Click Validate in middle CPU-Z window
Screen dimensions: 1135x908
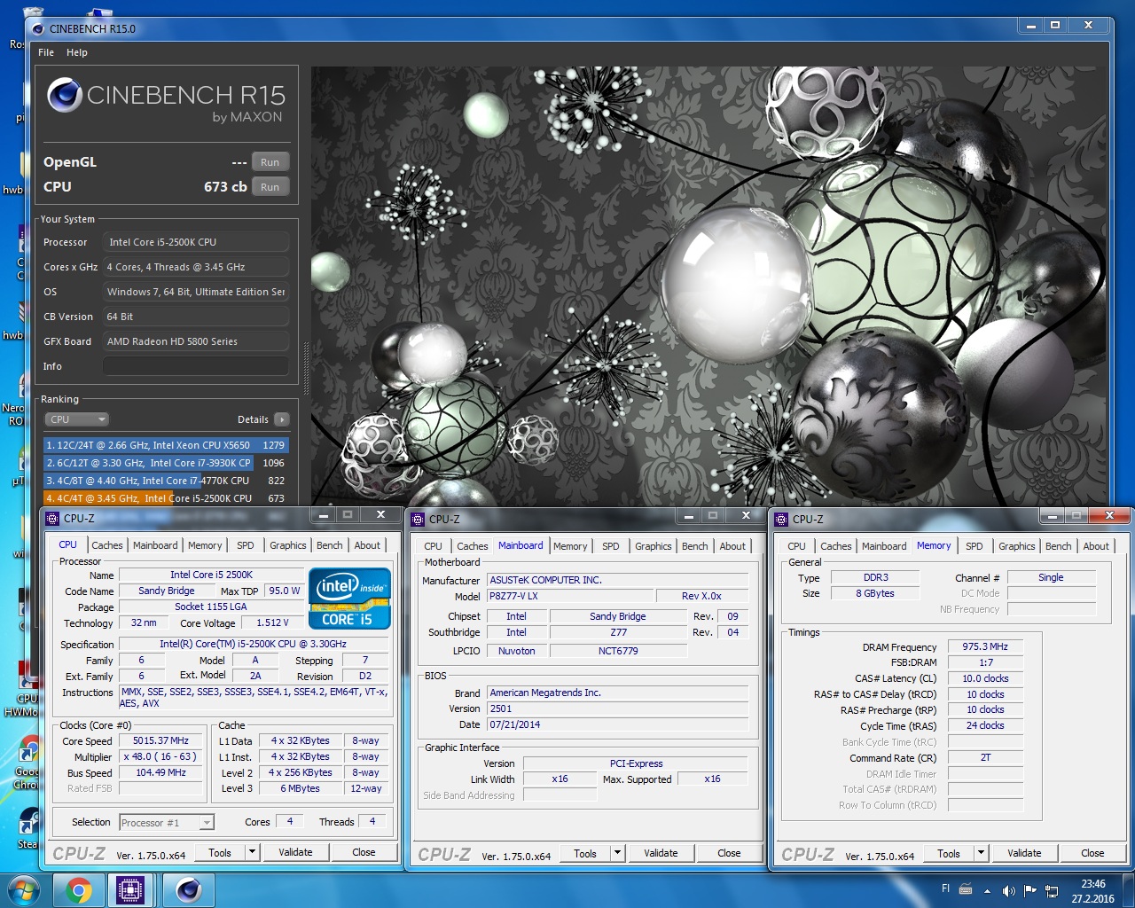click(661, 853)
